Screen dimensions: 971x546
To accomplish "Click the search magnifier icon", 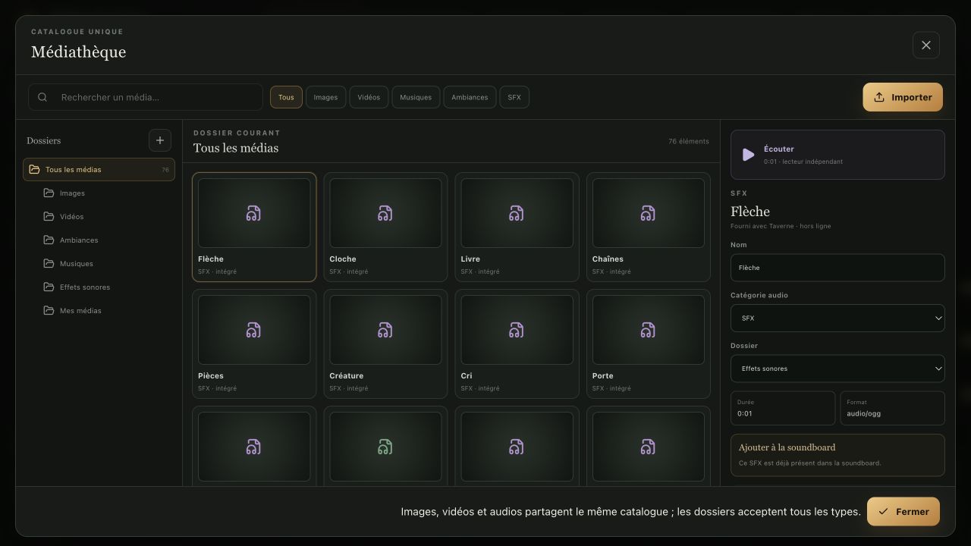I will click(42, 97).
